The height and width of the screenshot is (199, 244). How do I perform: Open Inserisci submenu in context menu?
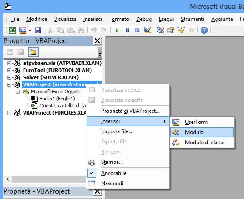(x=128, y=121)
